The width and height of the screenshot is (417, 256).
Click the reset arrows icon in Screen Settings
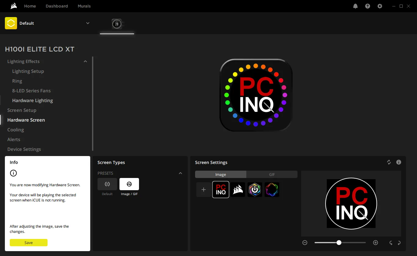(389, 162)
